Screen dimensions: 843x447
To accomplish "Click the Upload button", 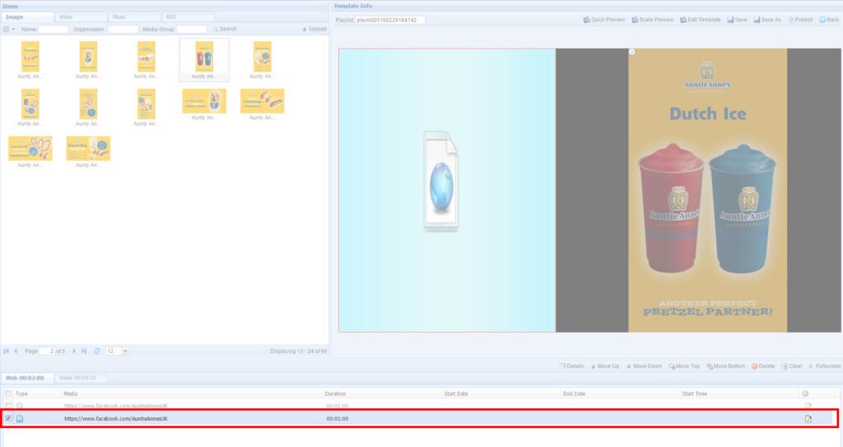I will click(x=314, y=29).
